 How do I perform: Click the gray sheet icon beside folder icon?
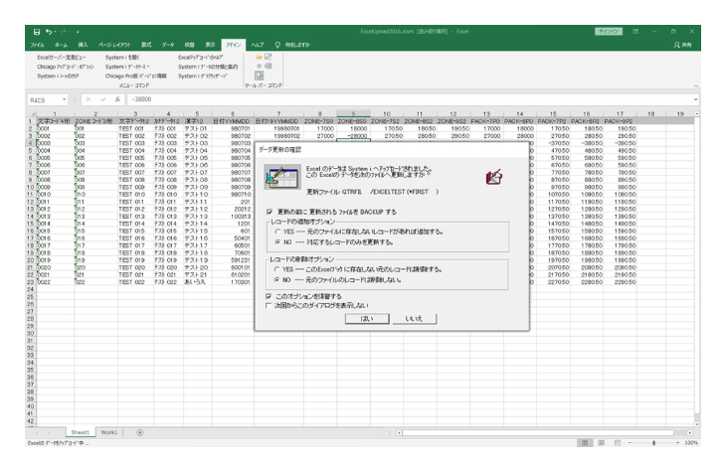point(269,57)
